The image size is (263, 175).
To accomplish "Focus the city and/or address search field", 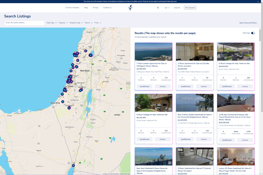I will coord(24,23).
